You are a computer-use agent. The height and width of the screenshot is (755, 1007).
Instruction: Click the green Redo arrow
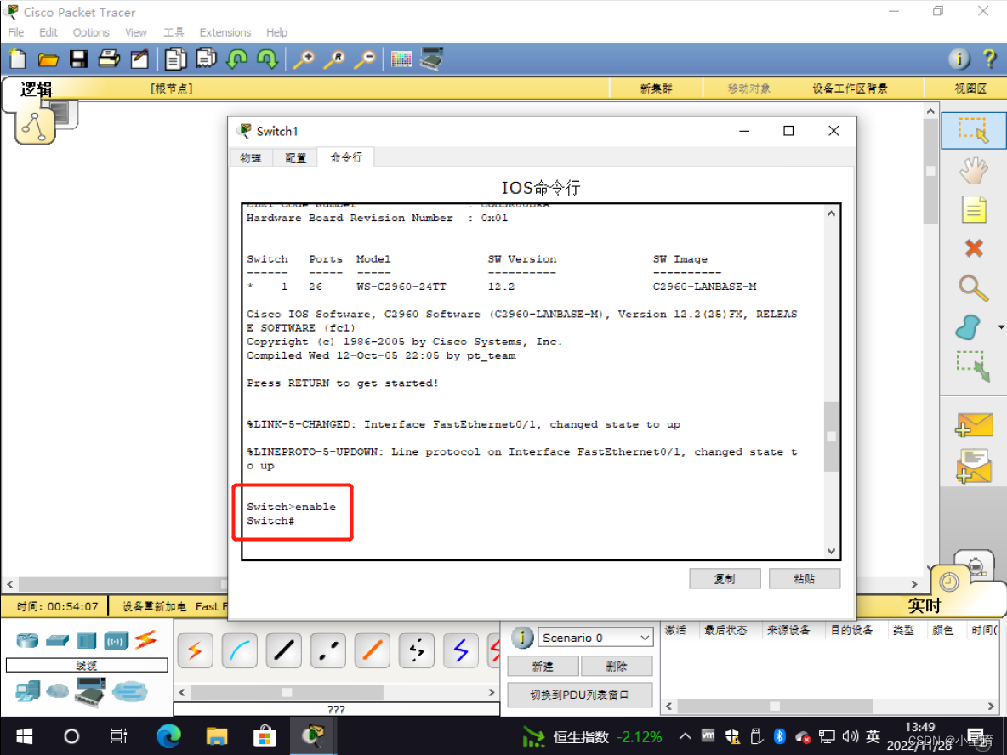267,59
